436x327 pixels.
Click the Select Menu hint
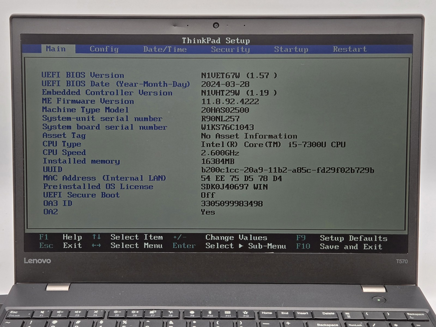pos(137,246)
